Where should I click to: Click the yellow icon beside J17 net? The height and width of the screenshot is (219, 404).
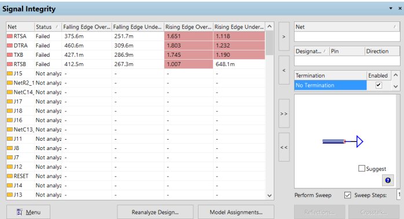[x=10, y=101]
